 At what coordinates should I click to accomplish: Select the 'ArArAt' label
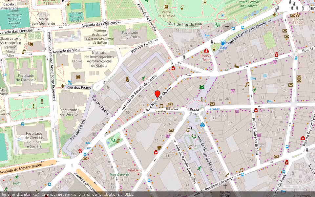[215, 109]
